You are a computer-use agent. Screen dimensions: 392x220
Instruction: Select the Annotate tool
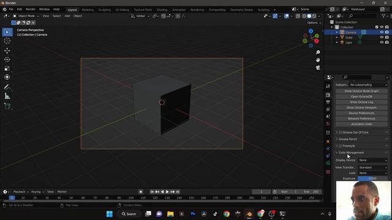[7, 87]
